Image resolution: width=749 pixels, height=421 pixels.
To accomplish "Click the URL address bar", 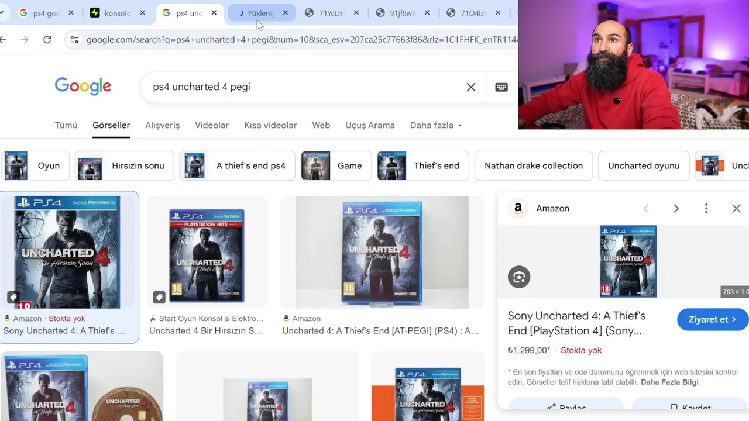I will tap(301, 40).
